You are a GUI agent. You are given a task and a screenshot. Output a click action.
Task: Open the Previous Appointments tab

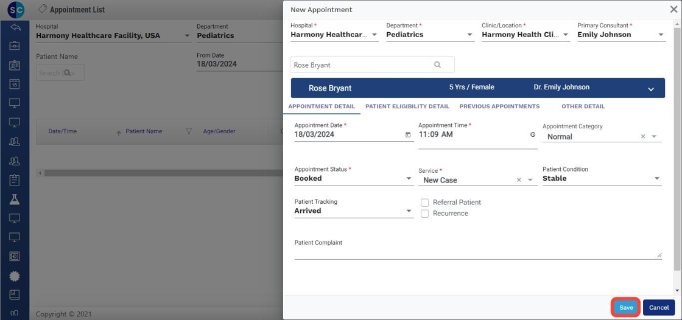tap(499, 106)
